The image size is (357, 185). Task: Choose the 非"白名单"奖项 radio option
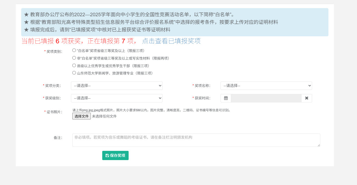[74, 58]
